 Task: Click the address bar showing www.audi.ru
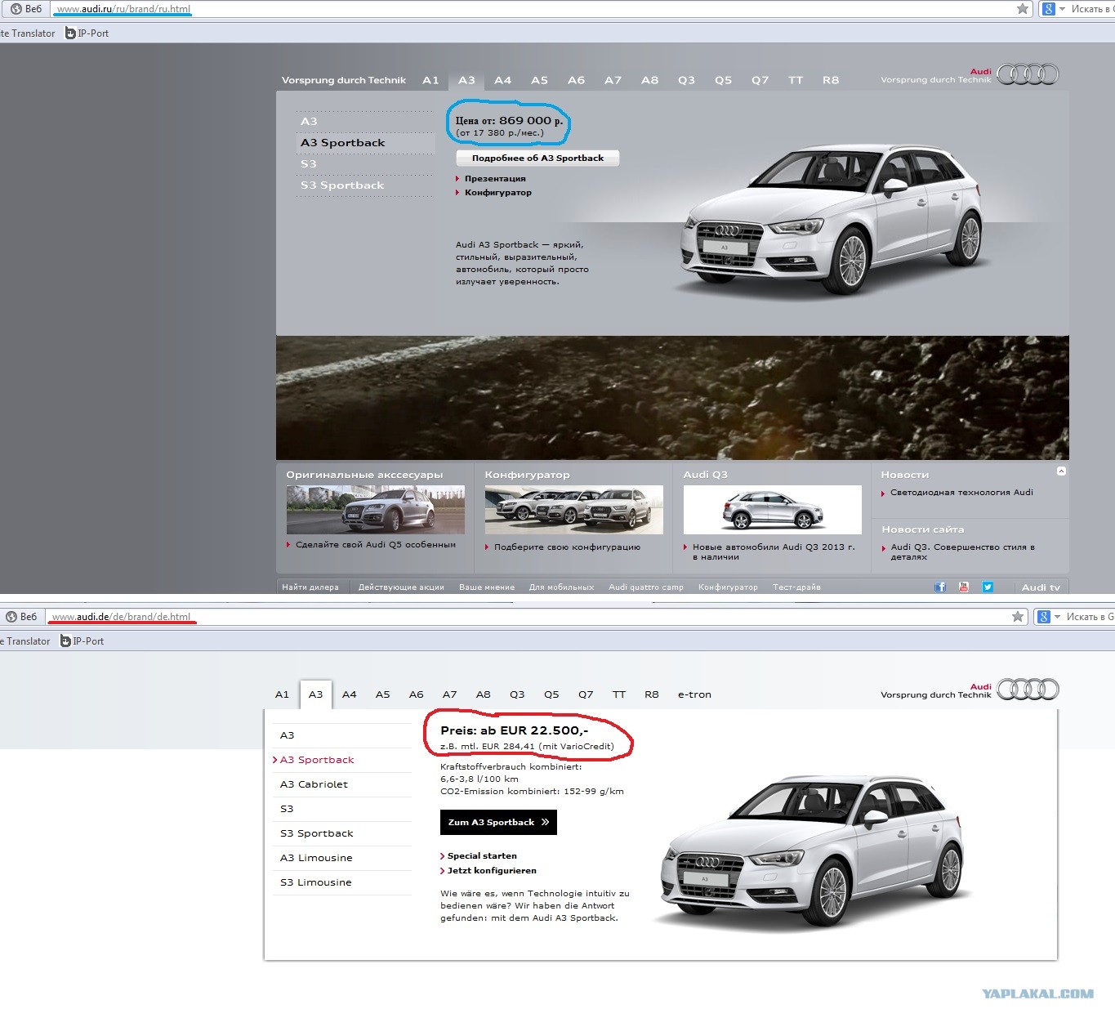pos(533,9)
